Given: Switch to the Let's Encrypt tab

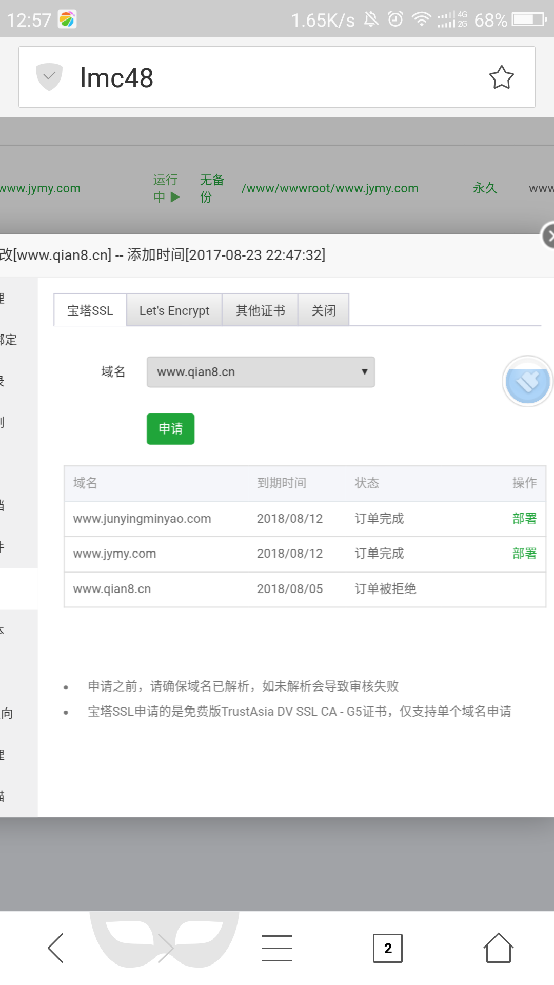Looking at the screenshot, I should tap(174, 310).
